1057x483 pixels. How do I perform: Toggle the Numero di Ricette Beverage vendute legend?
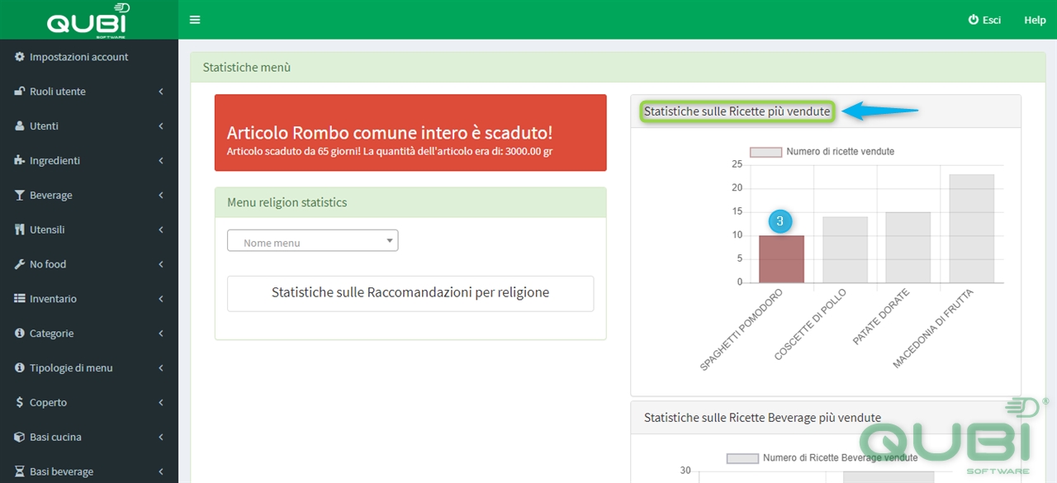point(822,458)
